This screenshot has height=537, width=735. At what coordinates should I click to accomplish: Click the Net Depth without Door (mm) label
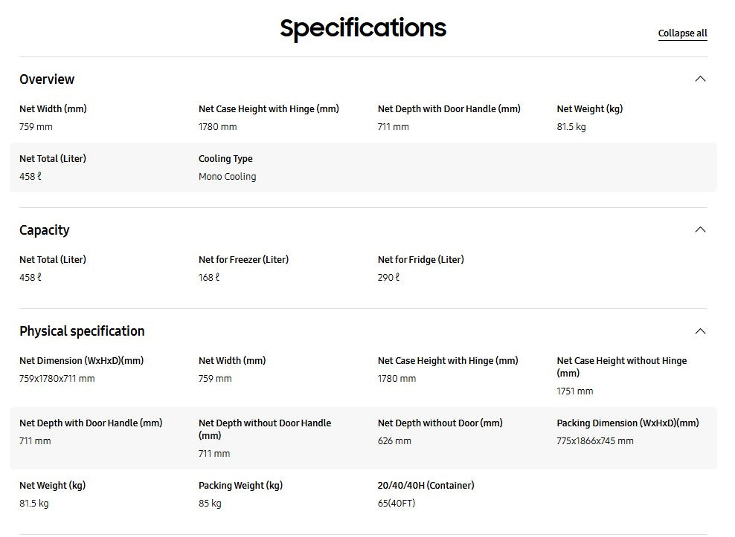point(440,423)
